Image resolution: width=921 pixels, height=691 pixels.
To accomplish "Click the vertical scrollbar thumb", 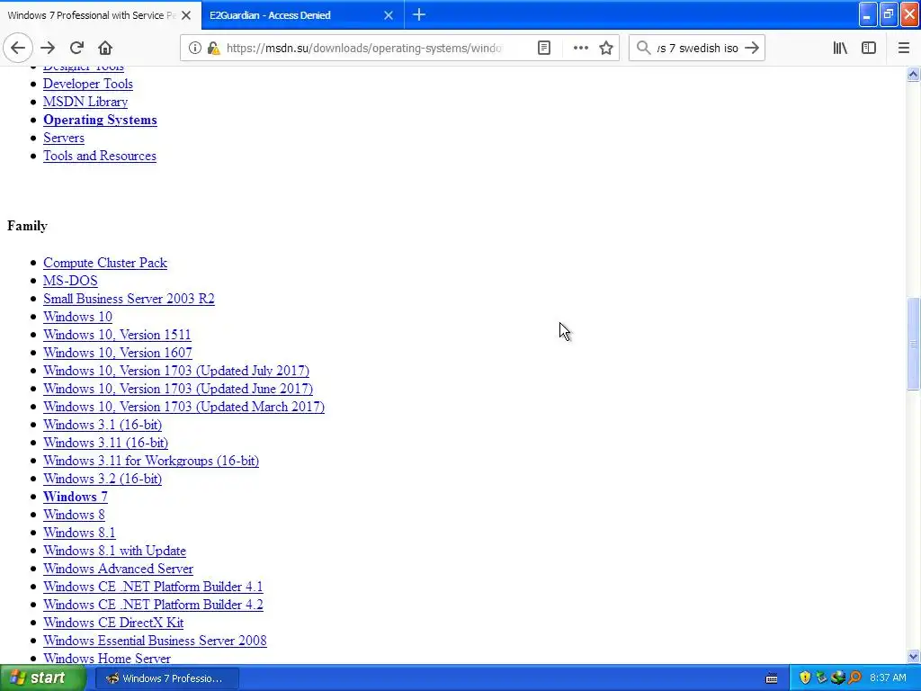I will tap(913, 344).
